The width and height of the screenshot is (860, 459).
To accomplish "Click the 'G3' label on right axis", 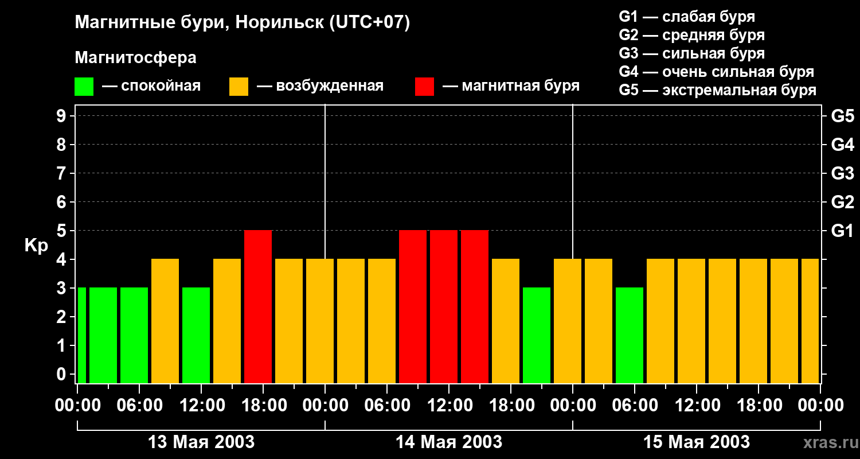I will point(842,173).
